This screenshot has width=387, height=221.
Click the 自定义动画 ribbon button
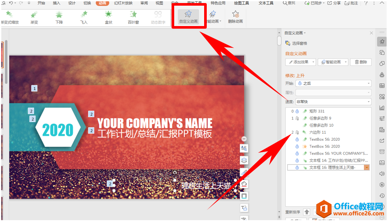point(189,17)
